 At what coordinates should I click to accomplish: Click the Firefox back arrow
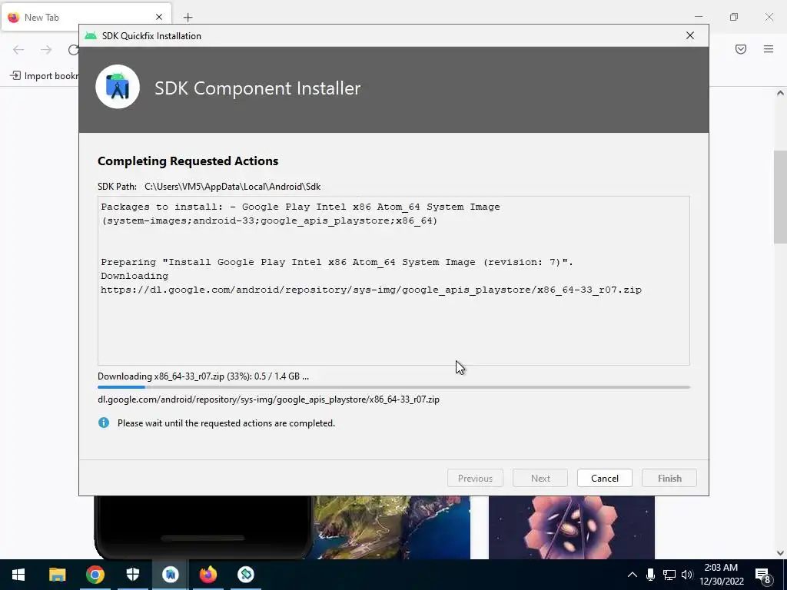(18, 49)
